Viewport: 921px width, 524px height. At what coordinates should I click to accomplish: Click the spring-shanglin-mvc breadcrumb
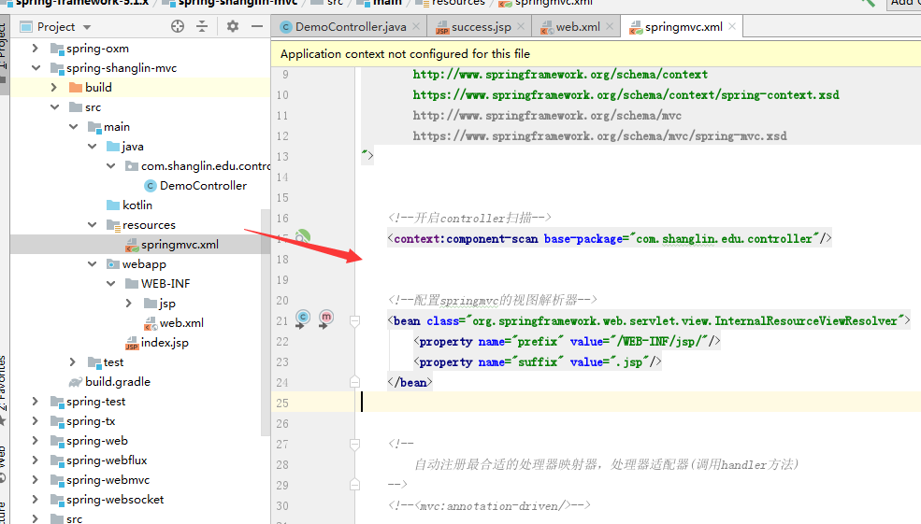pos(237,3)
